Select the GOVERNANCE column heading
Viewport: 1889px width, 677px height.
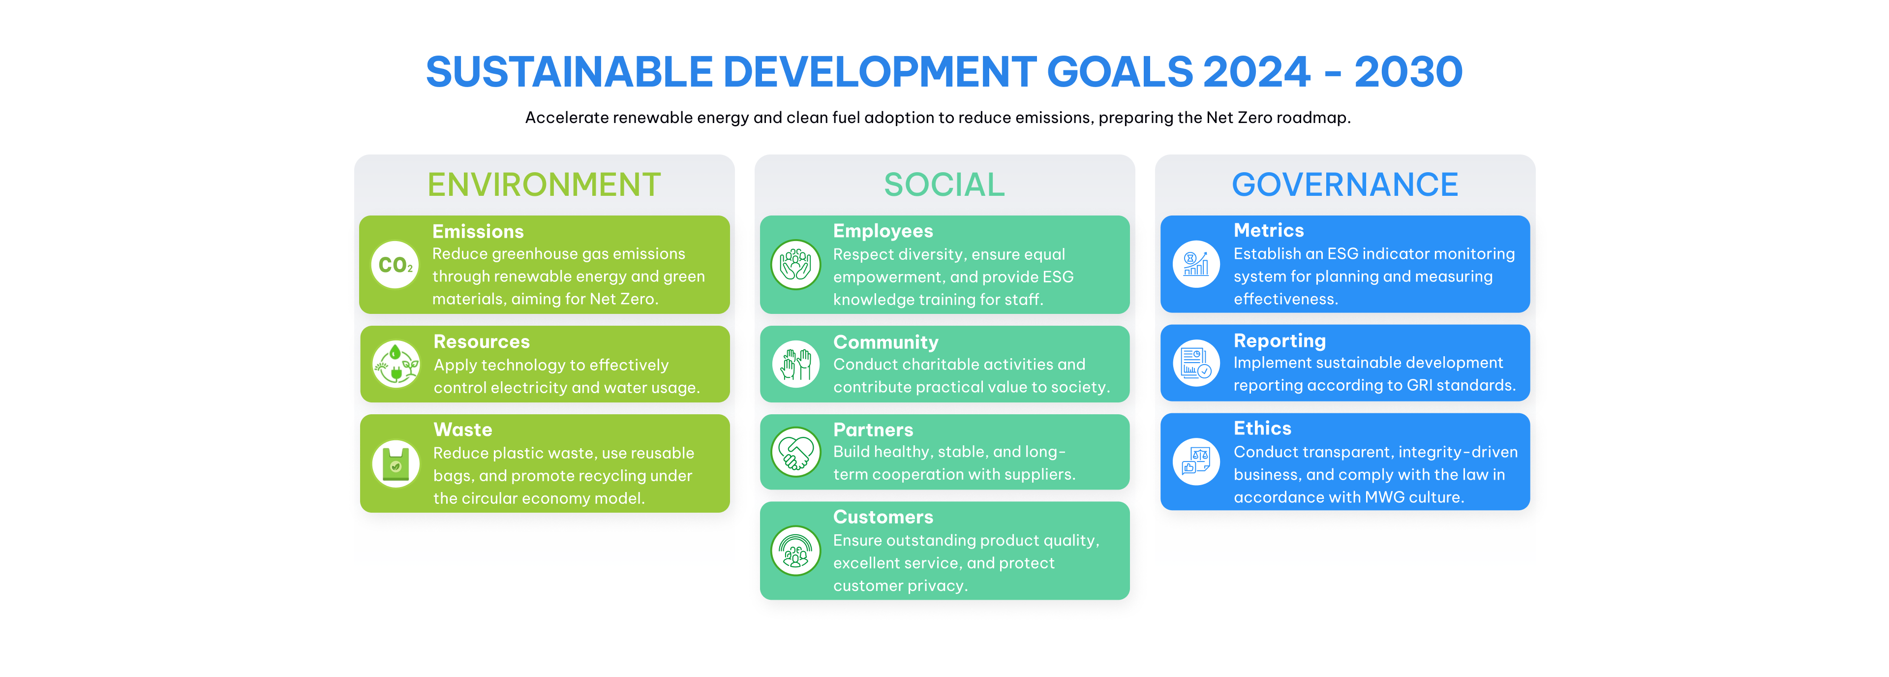tap(1344, 185)
